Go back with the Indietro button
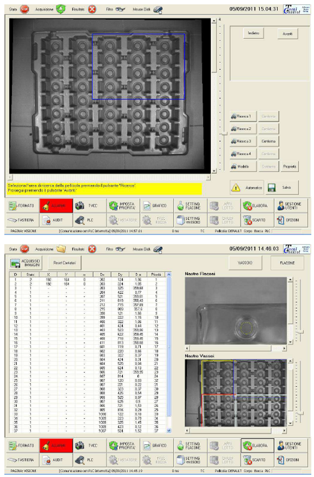 click(253, 33)
